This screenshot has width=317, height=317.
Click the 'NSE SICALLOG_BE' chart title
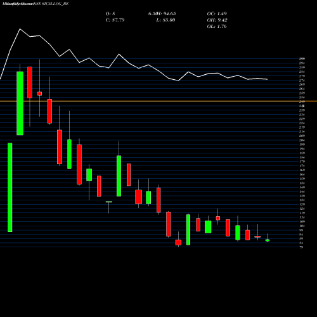(x=51, y=4)
